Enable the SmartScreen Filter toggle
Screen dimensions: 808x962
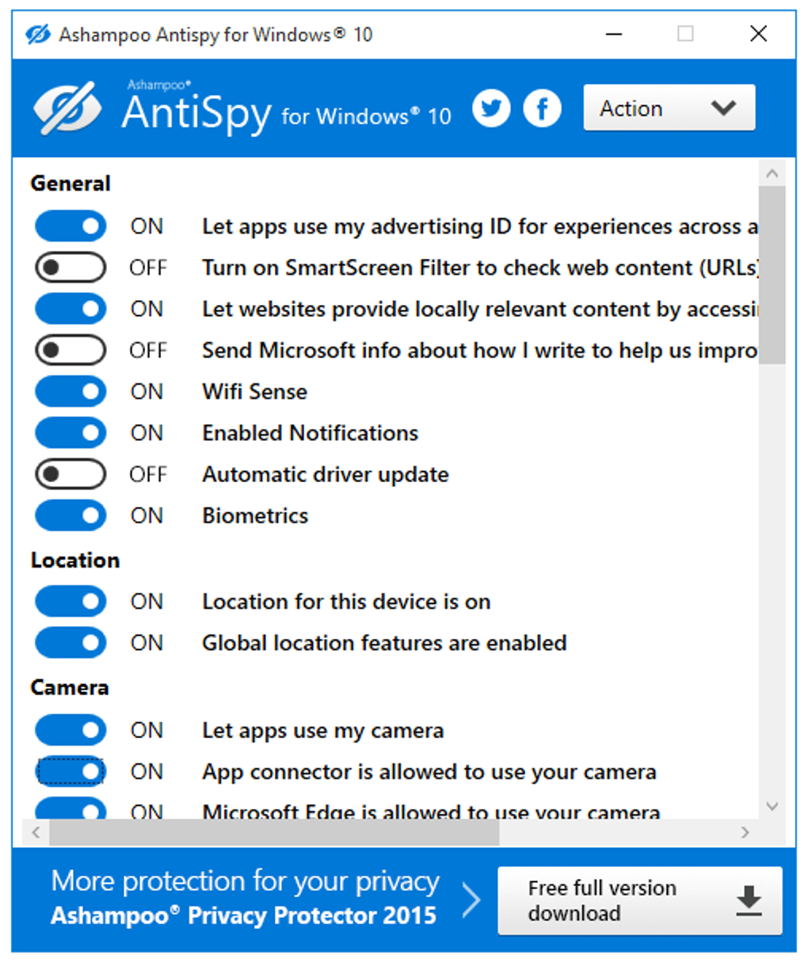[71, 268]
